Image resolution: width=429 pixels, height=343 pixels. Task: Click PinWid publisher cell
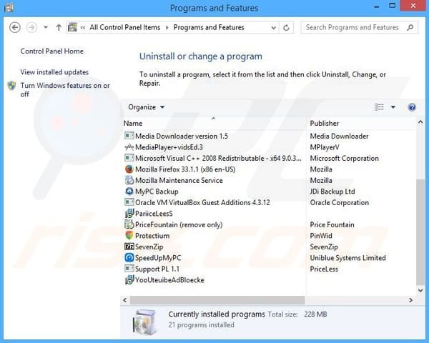(x=321, y=236)
